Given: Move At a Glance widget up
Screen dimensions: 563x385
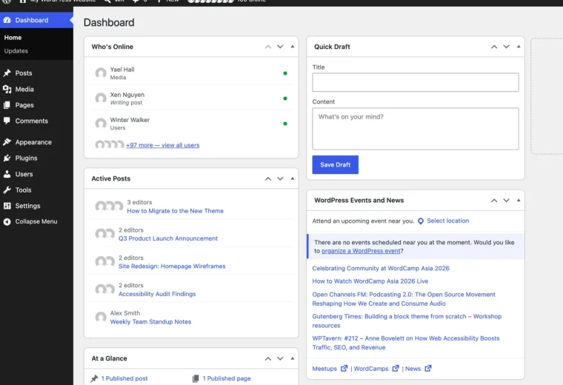Looking at the screenshot, I should (x=268, y=358).
